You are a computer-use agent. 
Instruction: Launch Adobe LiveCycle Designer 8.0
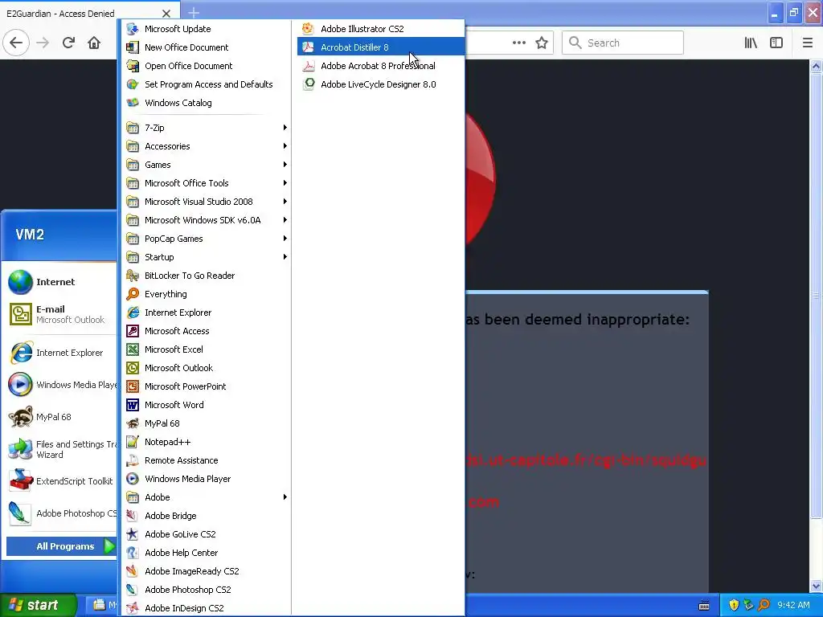click(380, 84)
